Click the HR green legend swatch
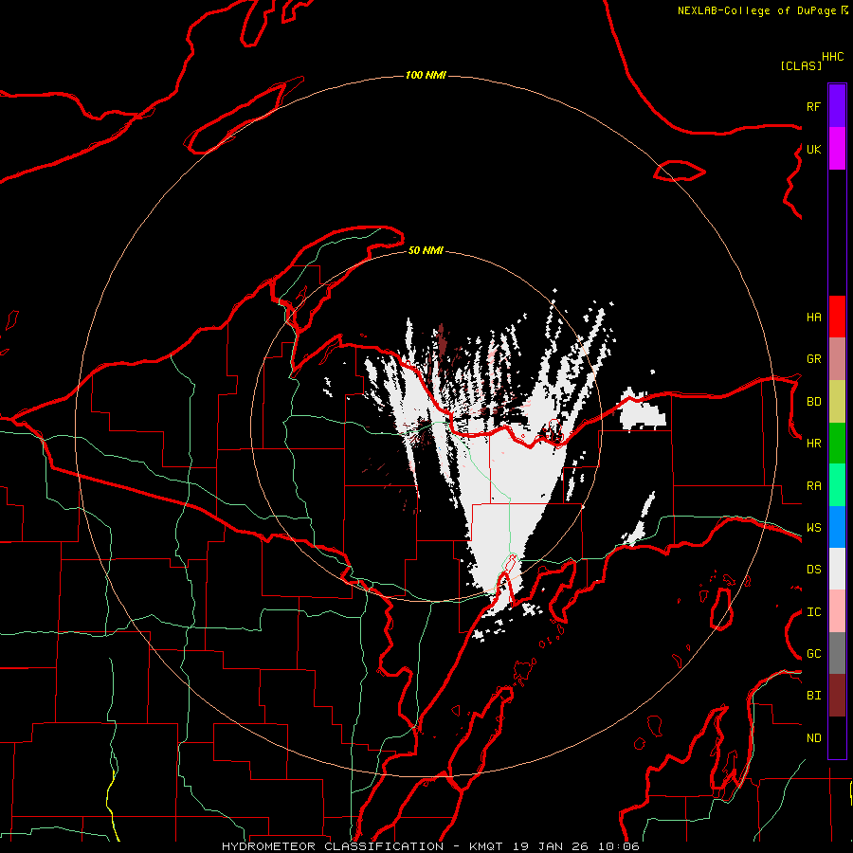The height and width of the screenshot is (853, 853). pyautogui.click(x=837, y=444)
